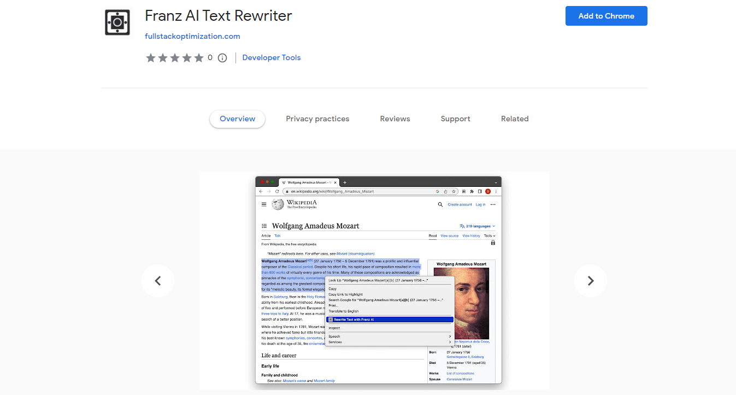Click the Wolfgang Amadeus Mozart heading in the preview
The image size is (736, 395).
[316, 226]
